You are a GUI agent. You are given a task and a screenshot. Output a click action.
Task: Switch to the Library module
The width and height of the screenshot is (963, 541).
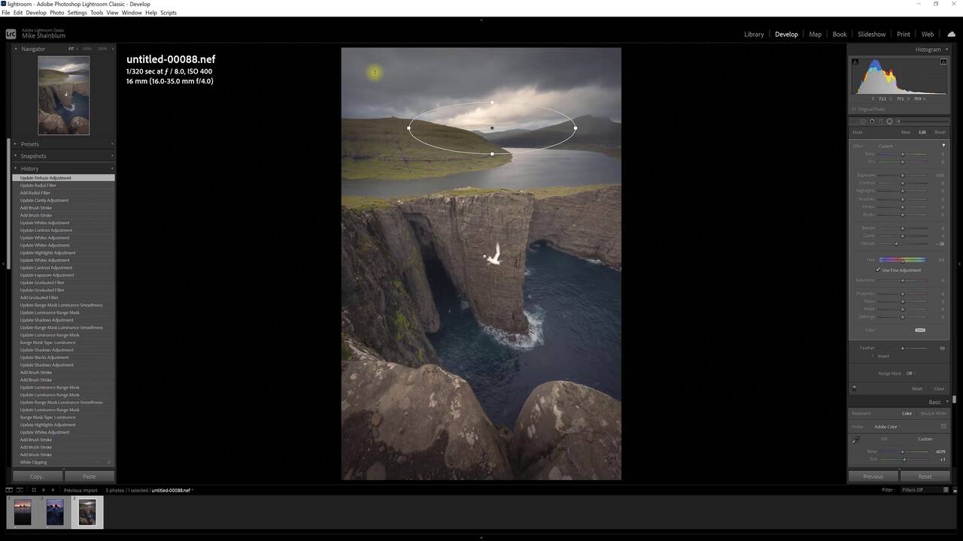754,35
